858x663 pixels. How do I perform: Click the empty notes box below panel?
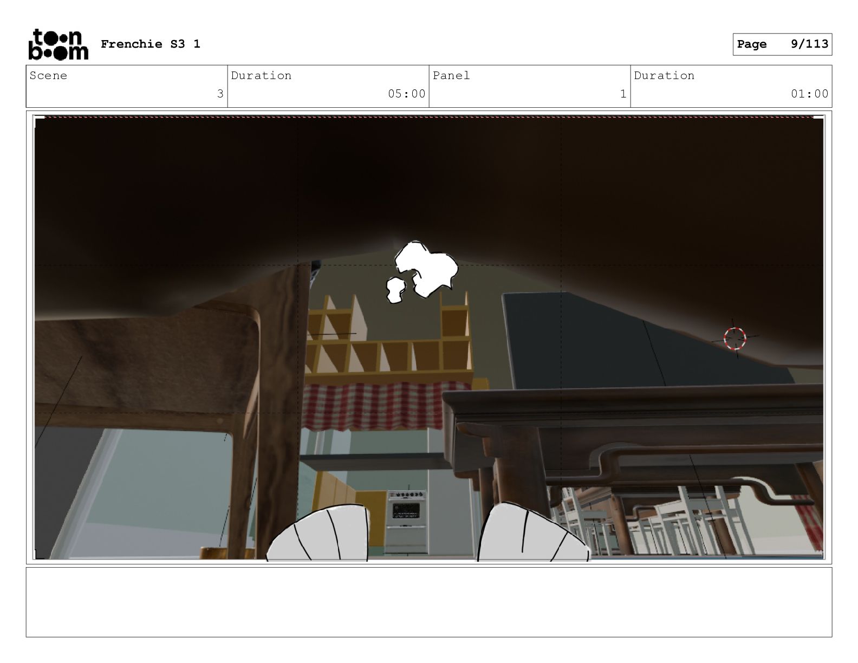click(x=429, y=602)
